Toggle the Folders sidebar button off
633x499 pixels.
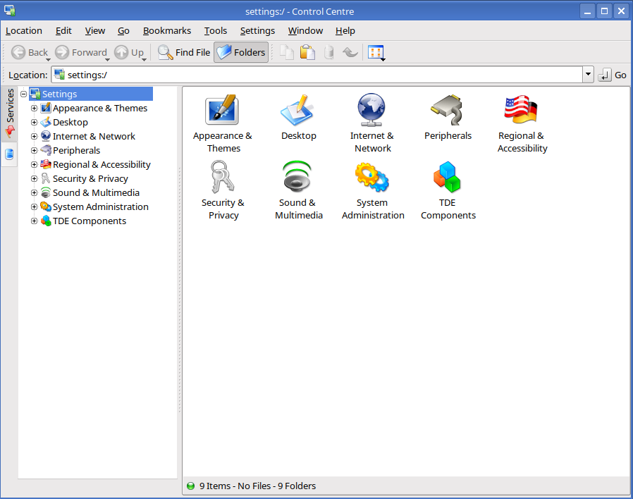241,52
